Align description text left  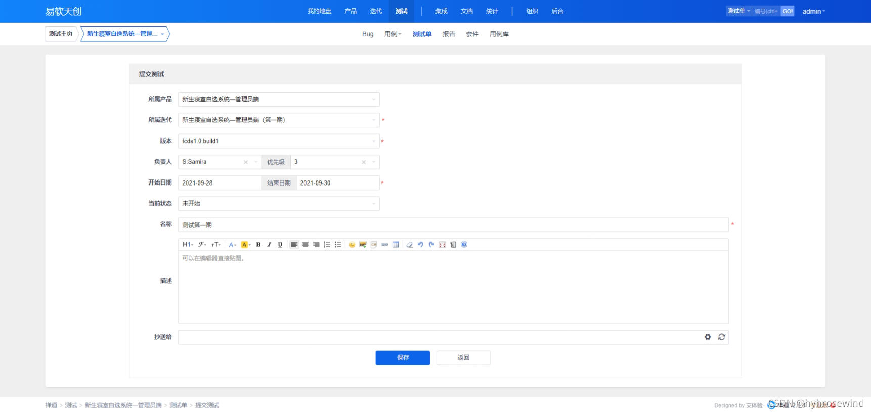pos(294,245)
